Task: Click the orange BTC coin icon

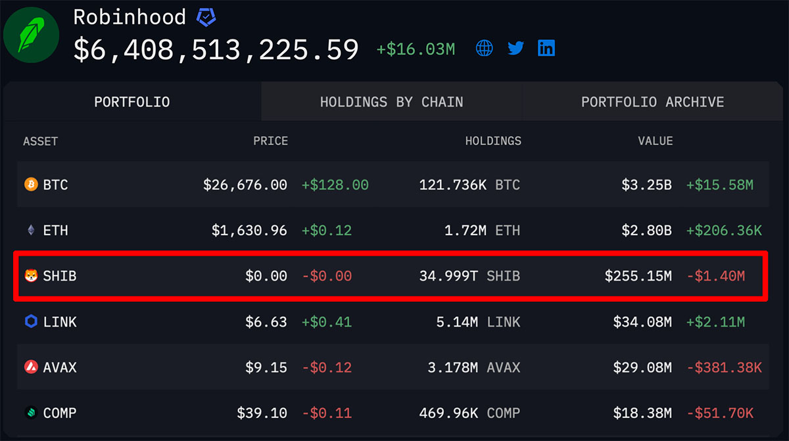Action: click(x=31, y=185)
